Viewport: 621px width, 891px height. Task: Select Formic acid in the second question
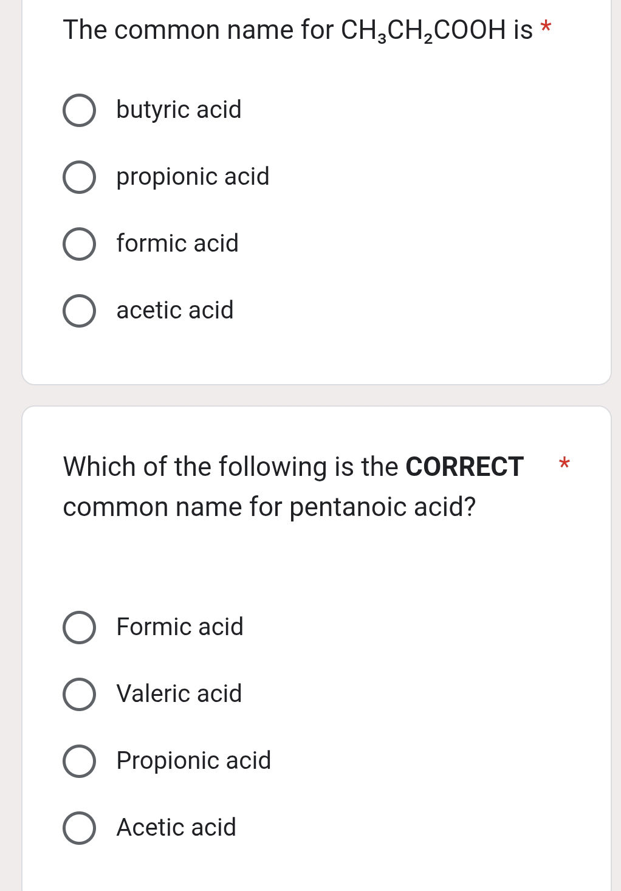[x=80, y=628]
